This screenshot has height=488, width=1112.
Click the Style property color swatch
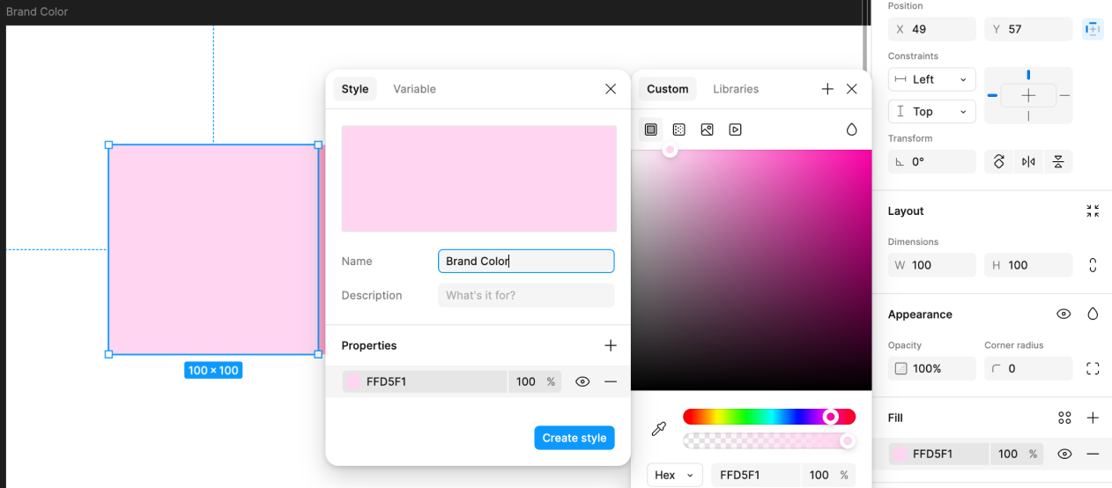(353, 381)
